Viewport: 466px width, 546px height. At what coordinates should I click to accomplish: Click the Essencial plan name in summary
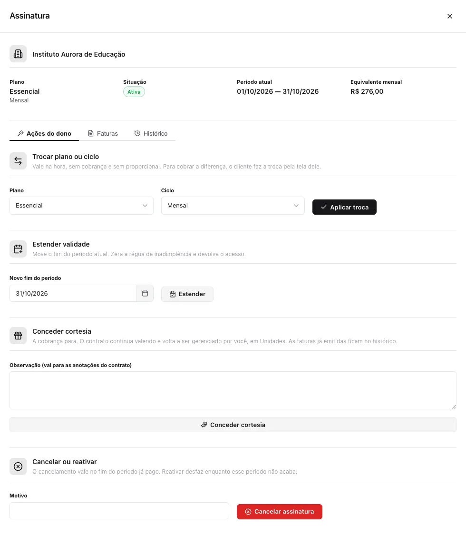(x=24, y=91)
